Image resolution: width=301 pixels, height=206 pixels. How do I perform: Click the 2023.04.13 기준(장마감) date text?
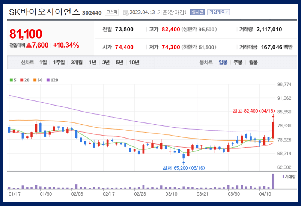tap(158, 12)
